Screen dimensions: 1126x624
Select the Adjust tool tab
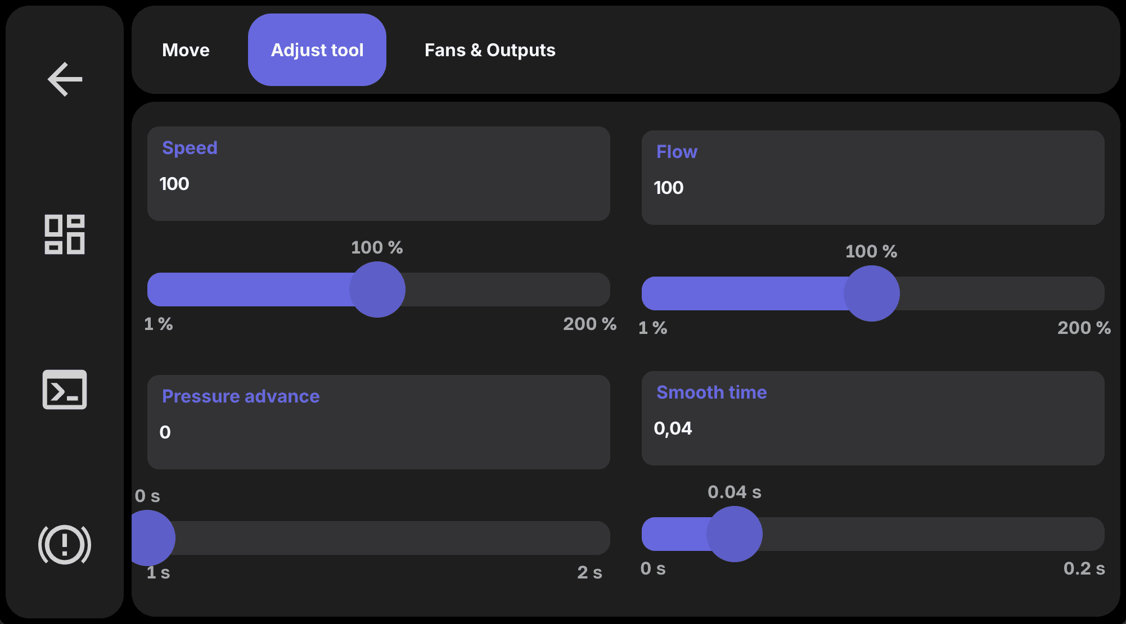317,50
